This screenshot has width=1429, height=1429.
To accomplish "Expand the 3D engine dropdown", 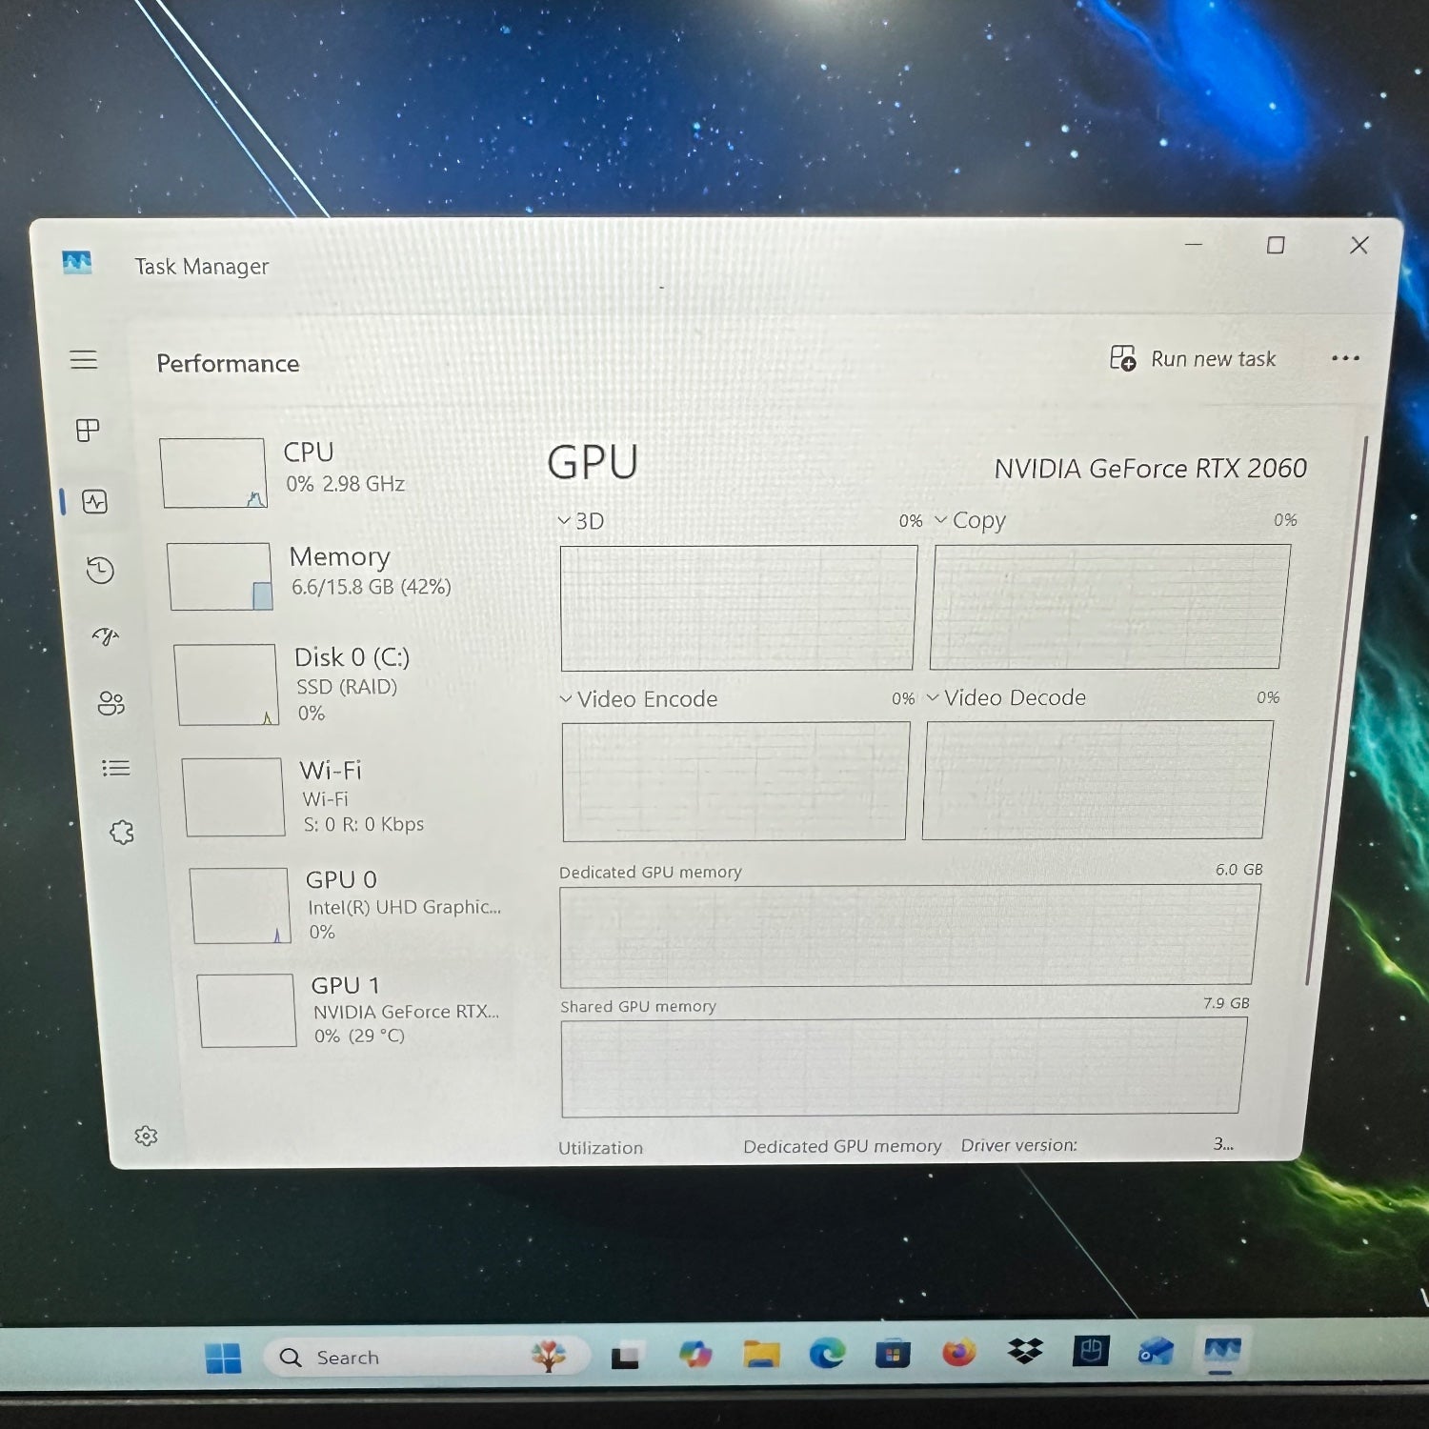I will click(x=565, y=521).
